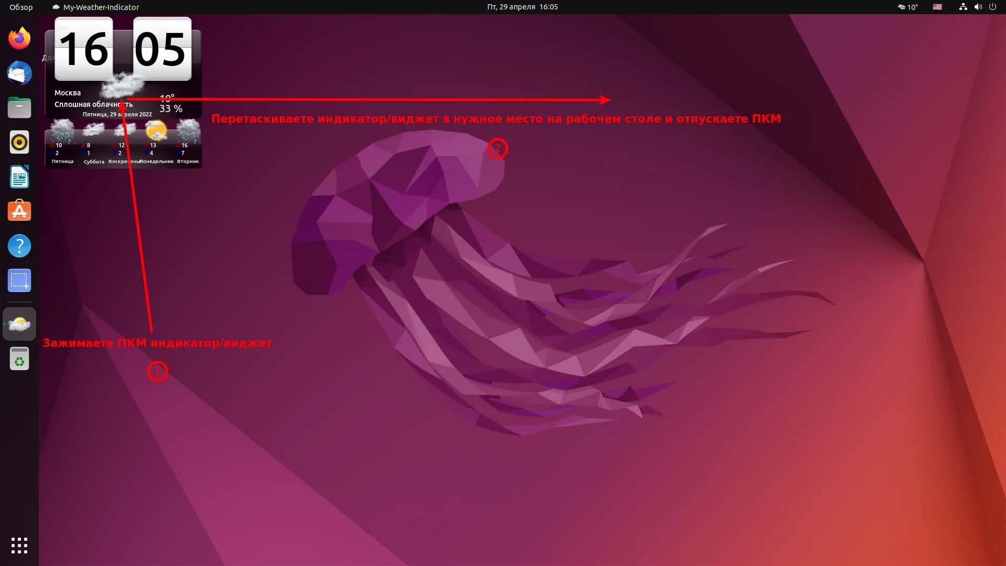The image size is (1006, 566).
Task: Open Firefox from the dock
Action: [x=19, y=38]
